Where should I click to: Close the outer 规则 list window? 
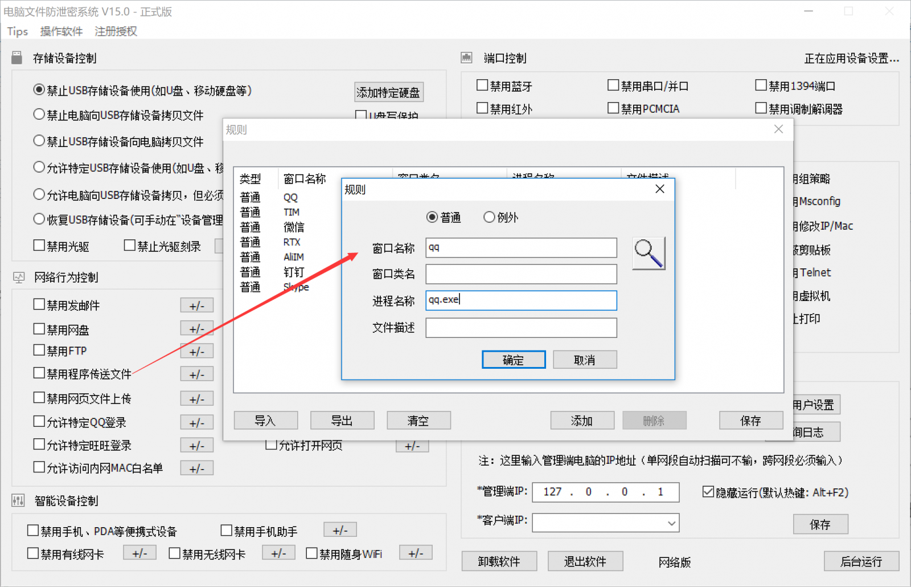click(778, 129)
